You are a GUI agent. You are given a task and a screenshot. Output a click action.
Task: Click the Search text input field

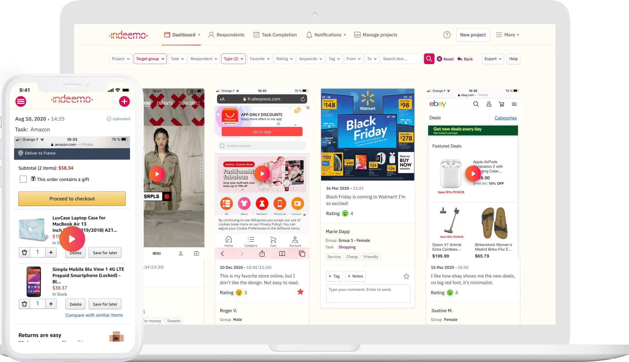(401, 59)
